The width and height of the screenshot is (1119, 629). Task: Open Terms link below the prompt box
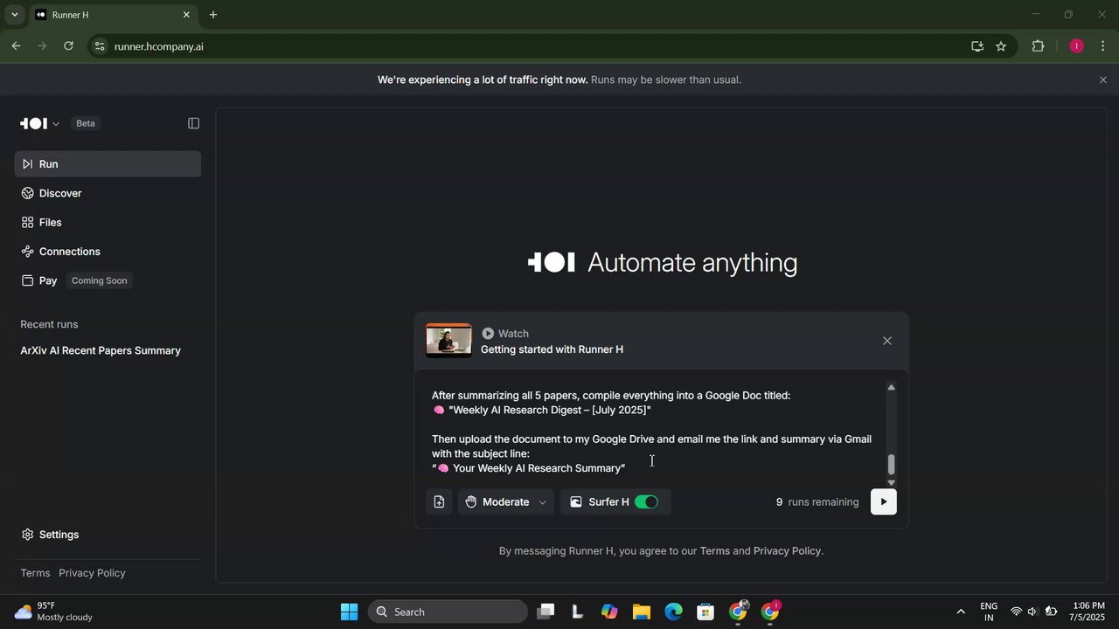(714, 551)
